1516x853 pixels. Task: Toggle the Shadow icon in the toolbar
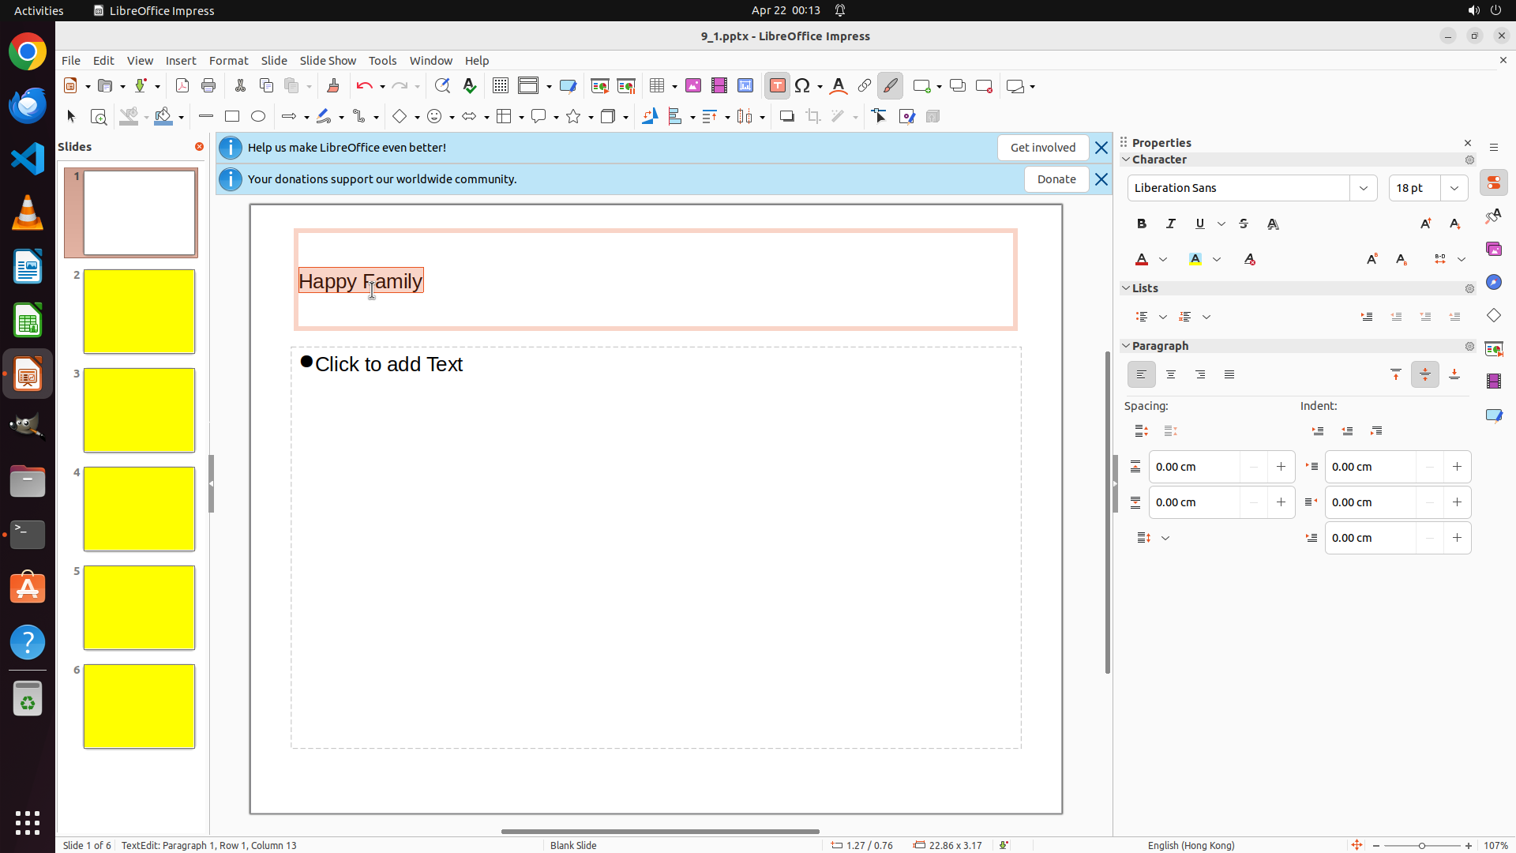786,117
